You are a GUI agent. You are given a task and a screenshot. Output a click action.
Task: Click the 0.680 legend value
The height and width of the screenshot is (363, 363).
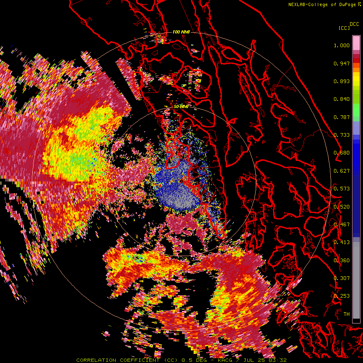342,153
